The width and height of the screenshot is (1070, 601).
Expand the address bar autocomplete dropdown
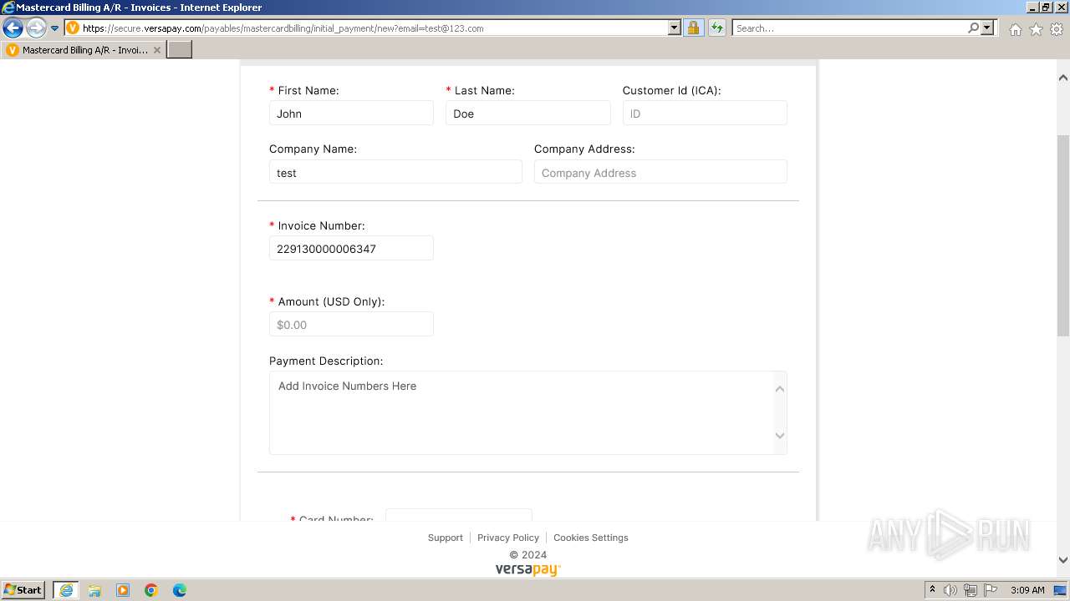coord(675,28)
